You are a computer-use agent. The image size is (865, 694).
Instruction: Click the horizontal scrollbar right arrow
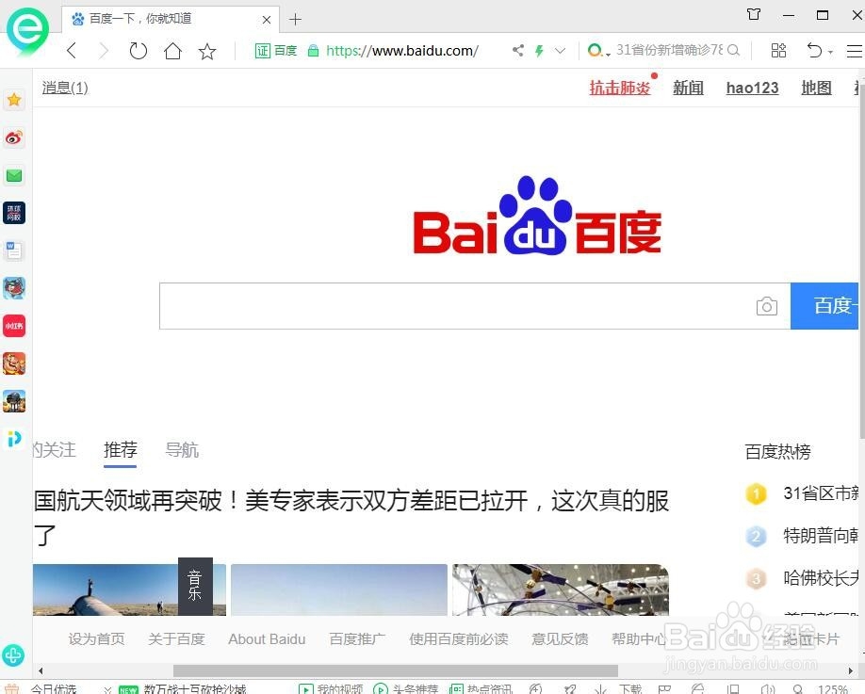click(851, 670)
